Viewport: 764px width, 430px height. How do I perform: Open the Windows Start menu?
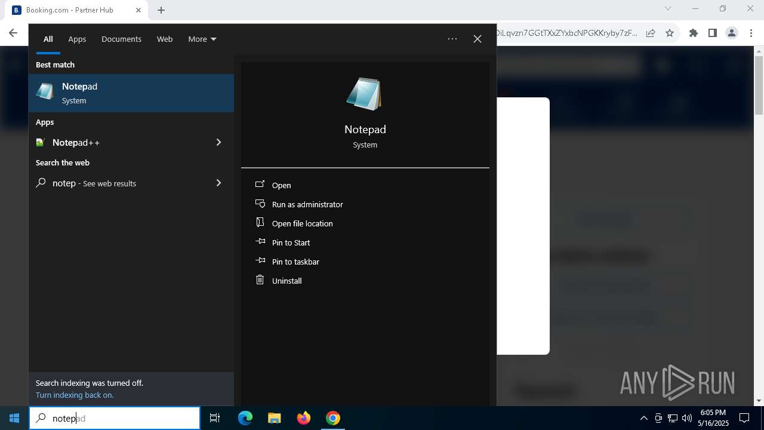[14, 418]
